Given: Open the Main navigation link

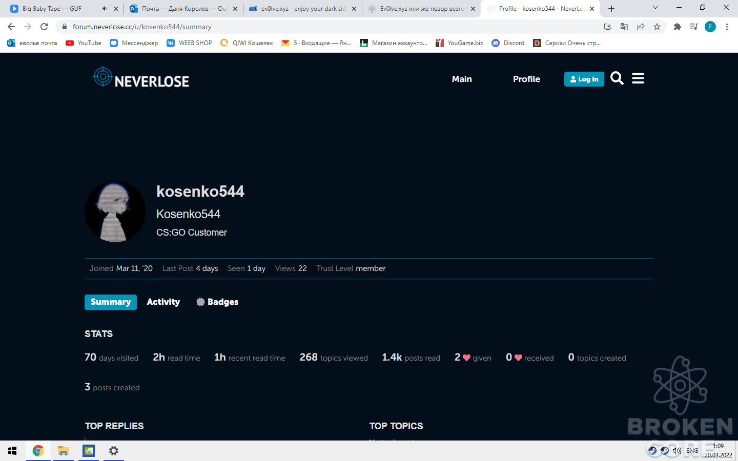Looking at the screenshot, I should point(462,79).
